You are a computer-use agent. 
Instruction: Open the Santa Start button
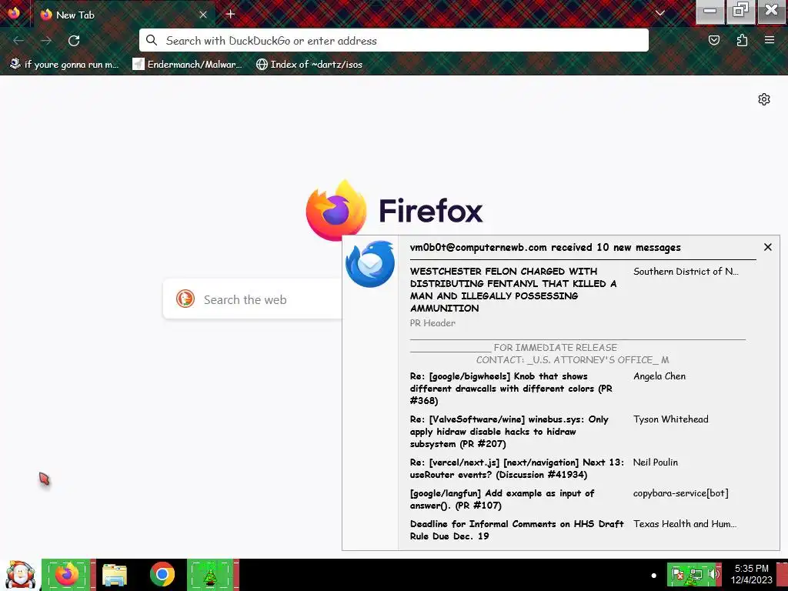pos(20,574)
